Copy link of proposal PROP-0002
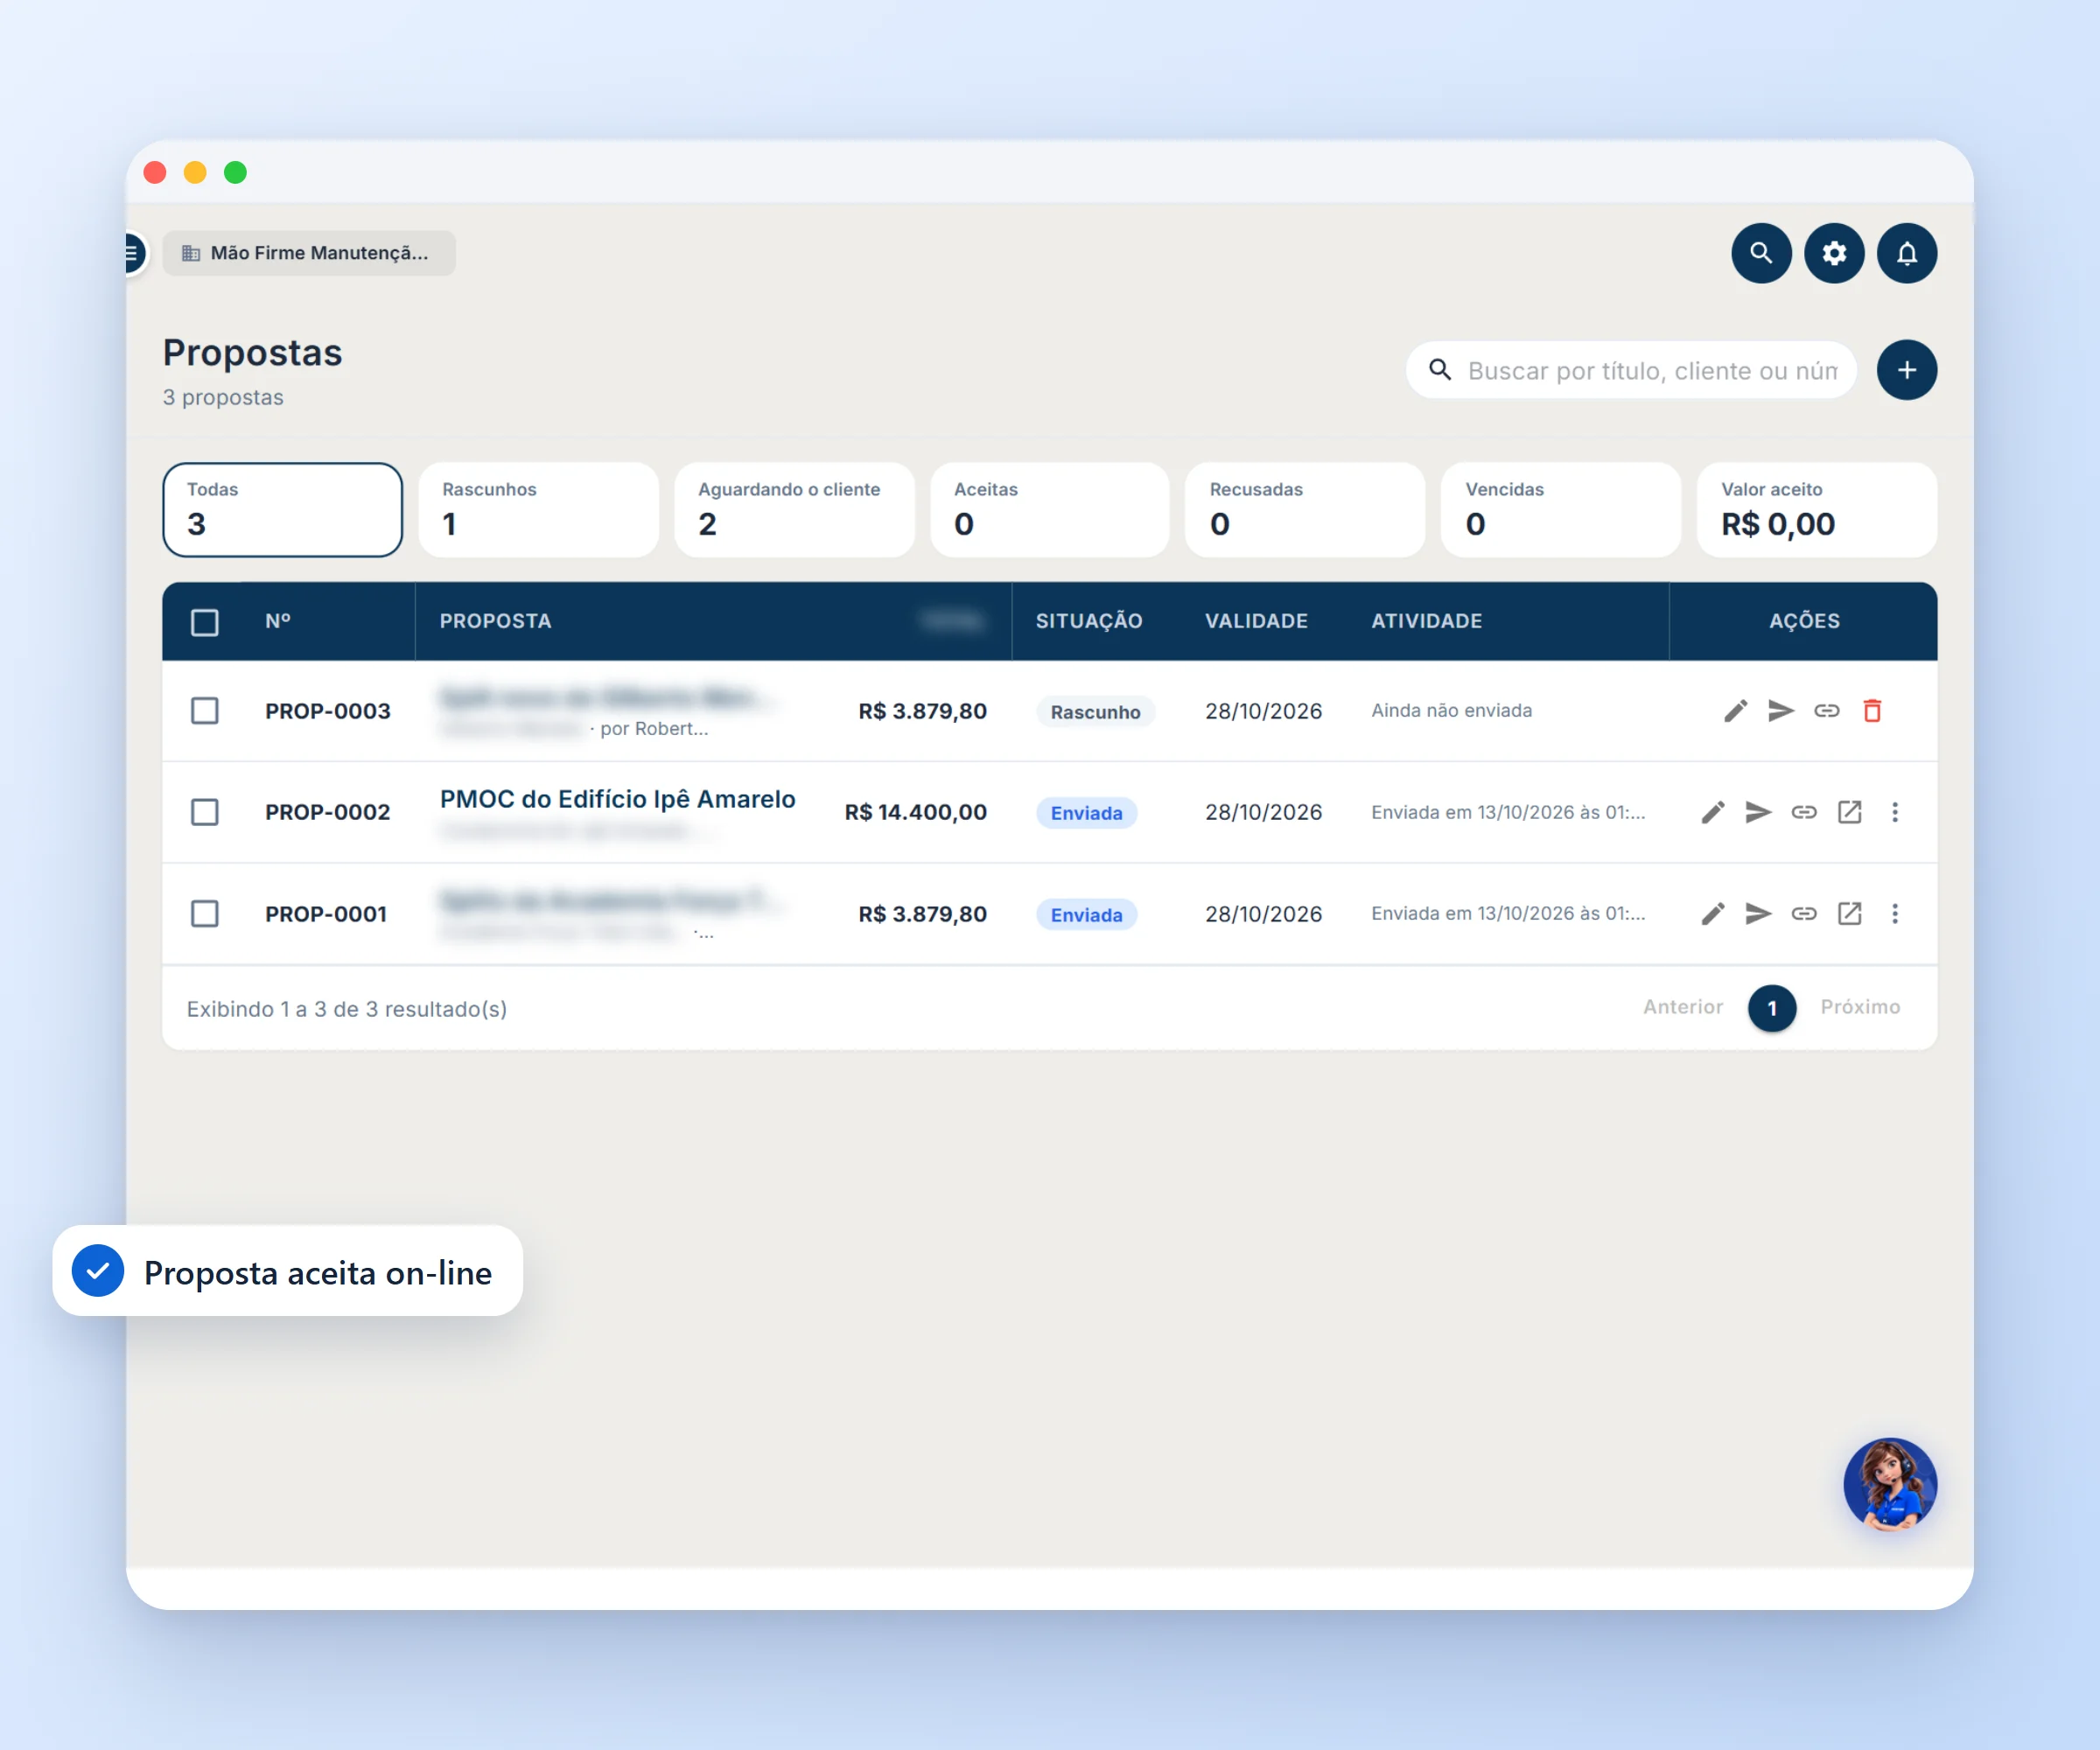2100x1750 pixels. tap(1804, 812)
